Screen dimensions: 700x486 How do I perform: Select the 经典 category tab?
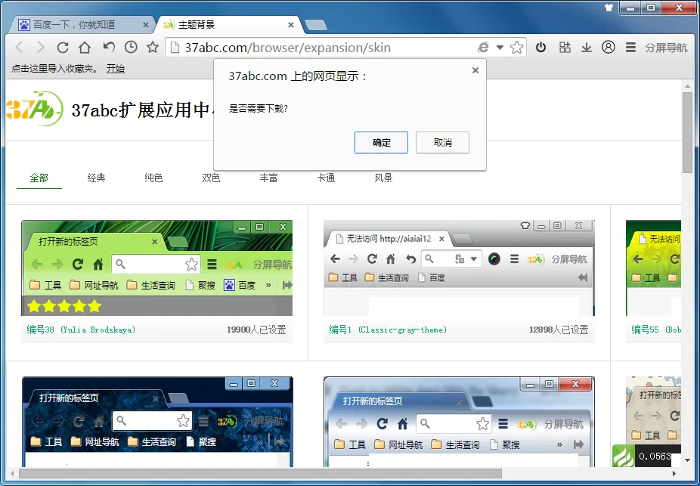96,178
